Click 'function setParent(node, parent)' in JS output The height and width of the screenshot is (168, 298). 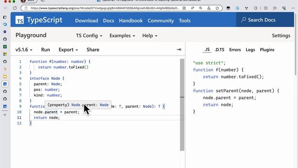tap(233, 91)
